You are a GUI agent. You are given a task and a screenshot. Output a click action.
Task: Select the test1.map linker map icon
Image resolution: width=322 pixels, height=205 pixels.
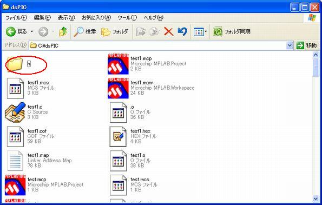coord(15,161)
